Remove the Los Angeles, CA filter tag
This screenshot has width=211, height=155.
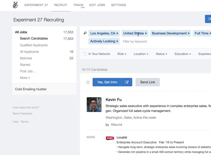117,33
